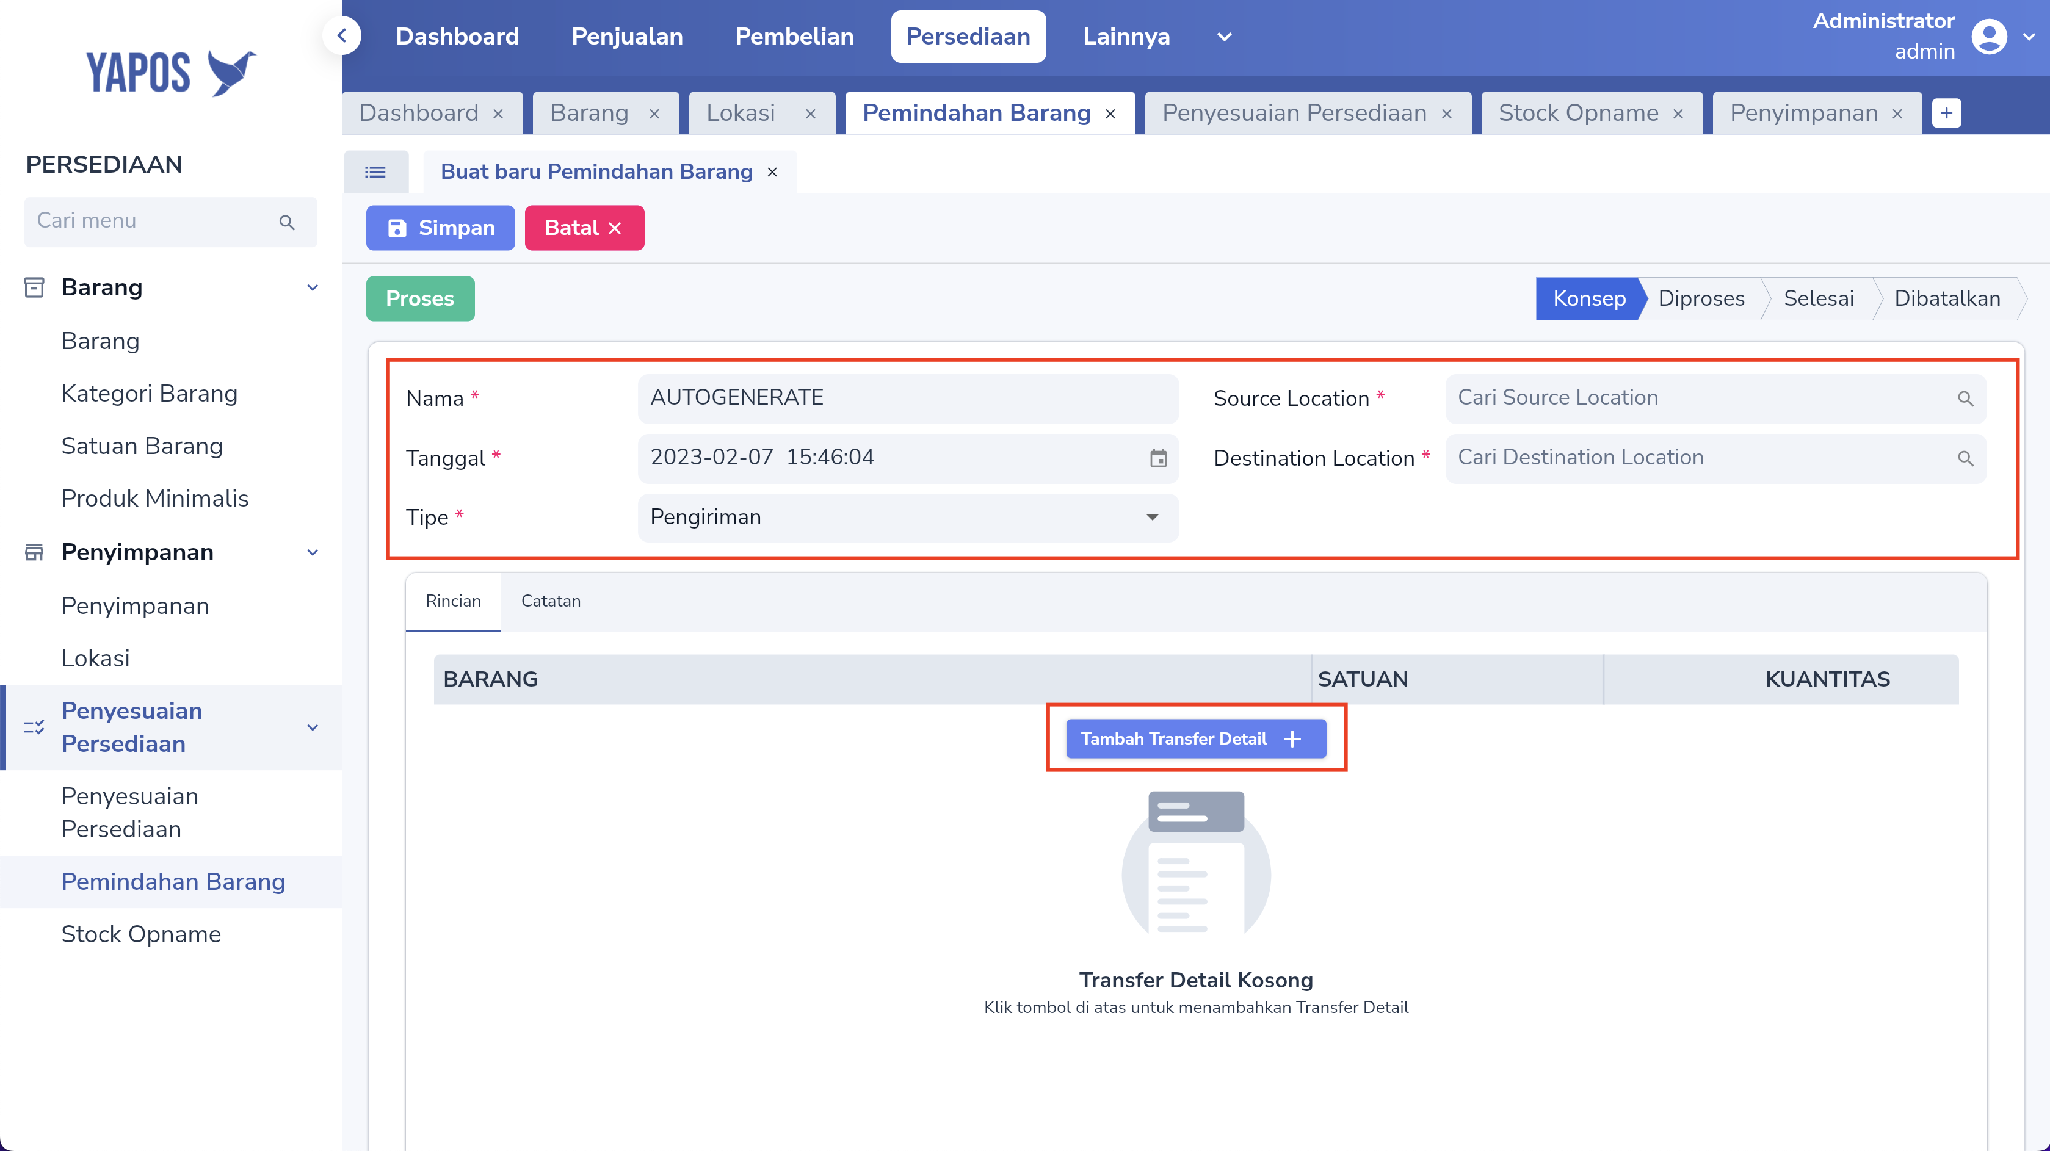Close the Lokasi tab
Screen dimensions: 2050x1151
click(x=810, y=114)
